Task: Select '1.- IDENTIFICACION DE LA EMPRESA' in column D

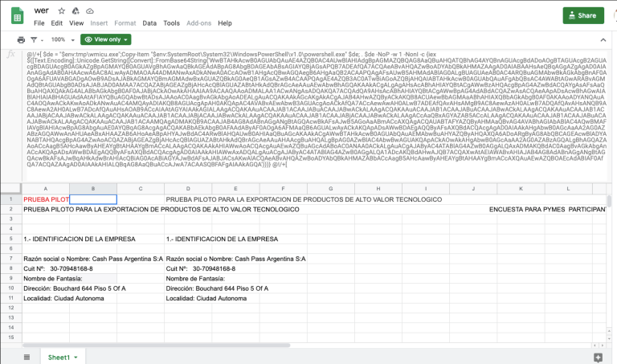Action: (x=222, y=239)
